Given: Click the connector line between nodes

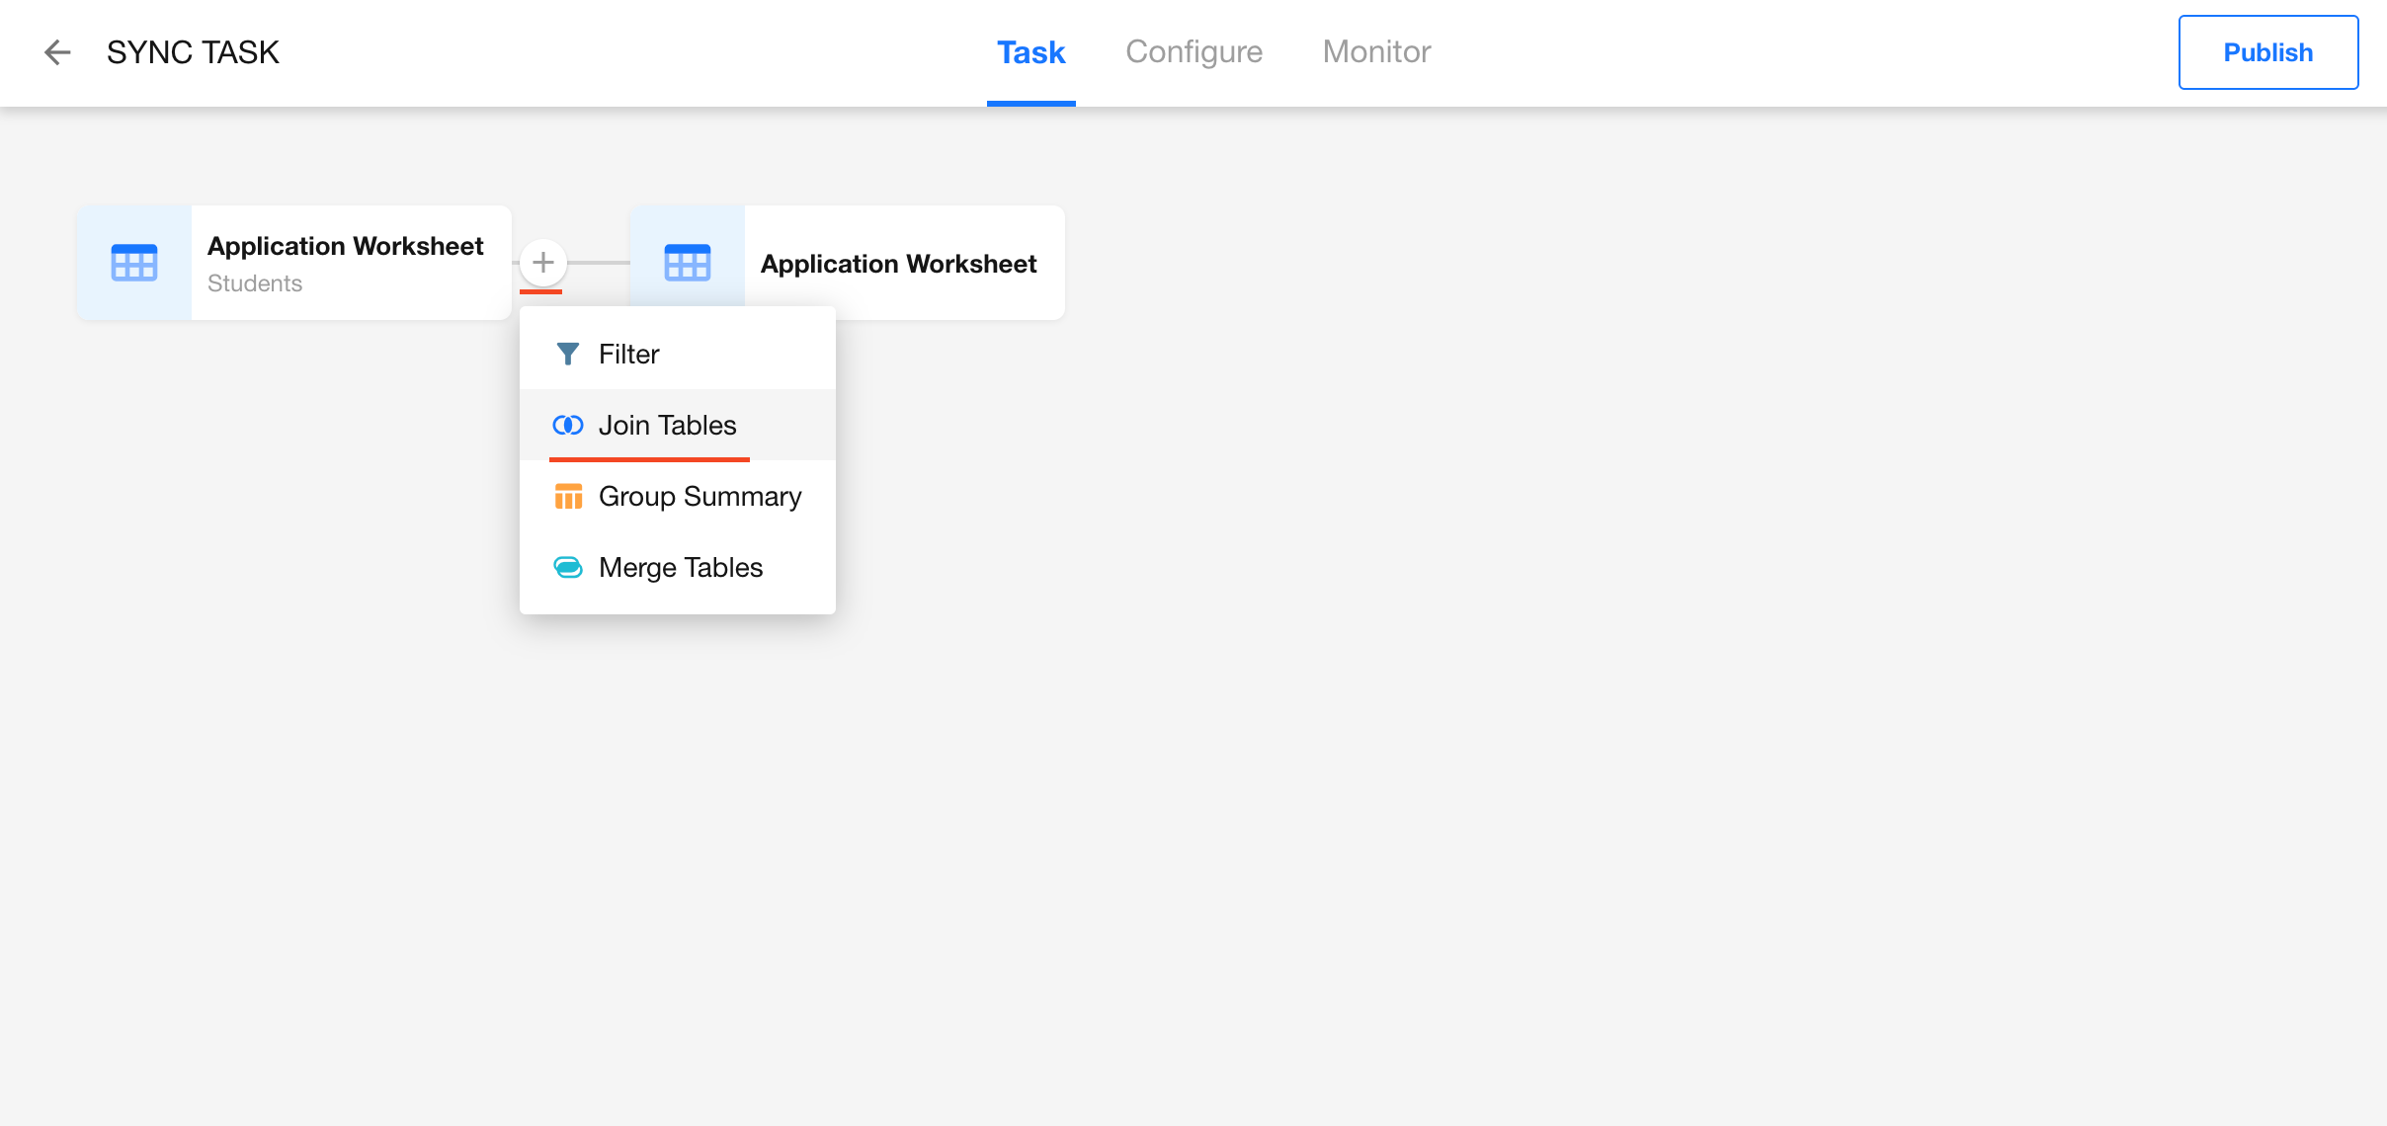Looking at the screenshot, I should pyautogui.click(x=599, y=263).
